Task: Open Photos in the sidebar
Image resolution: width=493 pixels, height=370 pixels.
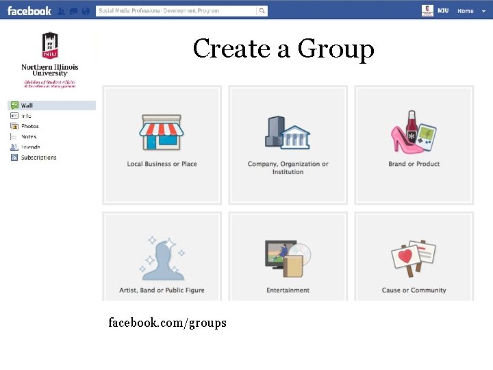Action: 30,126
